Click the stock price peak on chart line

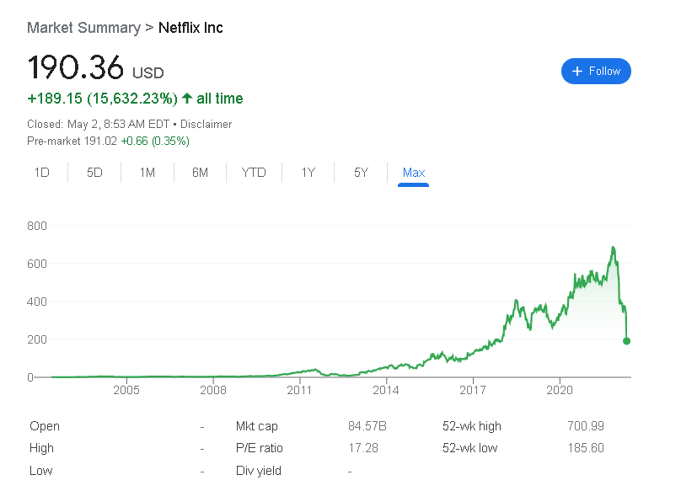pos(613,248)
